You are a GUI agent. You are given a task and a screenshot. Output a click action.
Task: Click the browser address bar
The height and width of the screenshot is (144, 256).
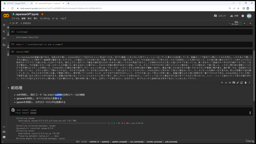(75, 8)
